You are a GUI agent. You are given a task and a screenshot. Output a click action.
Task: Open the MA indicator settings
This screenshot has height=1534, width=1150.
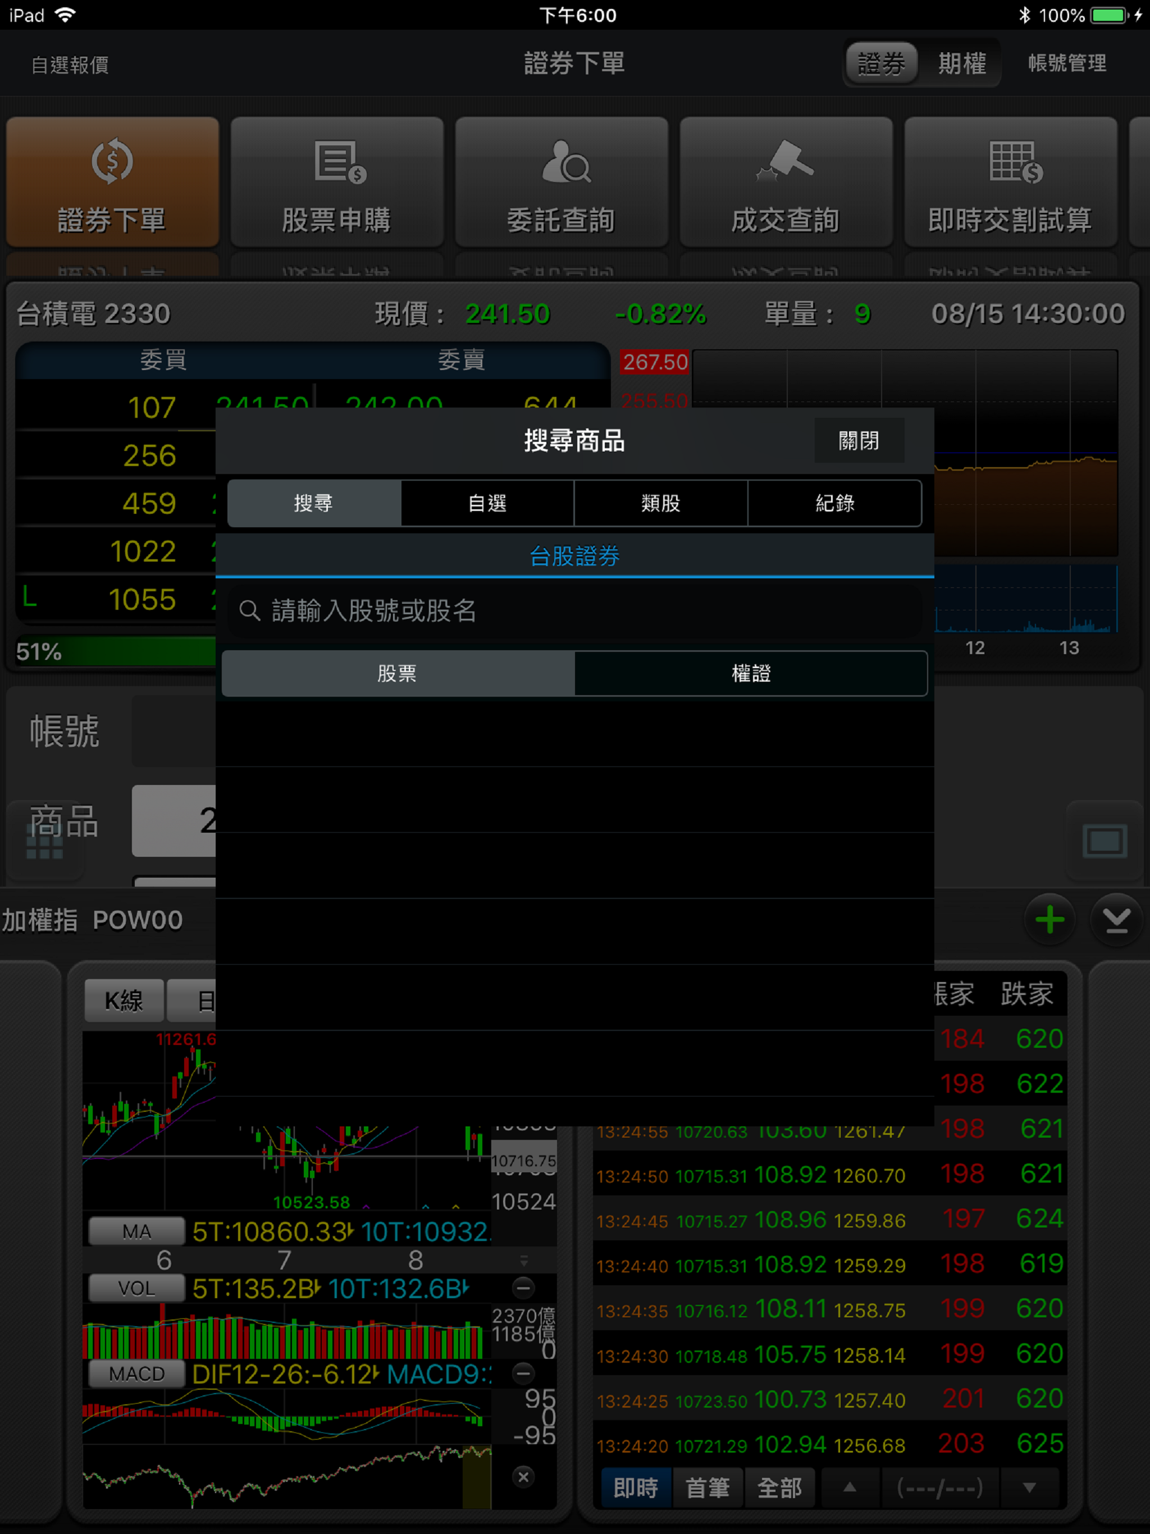pyautogui.click(x=136, y=1231)
